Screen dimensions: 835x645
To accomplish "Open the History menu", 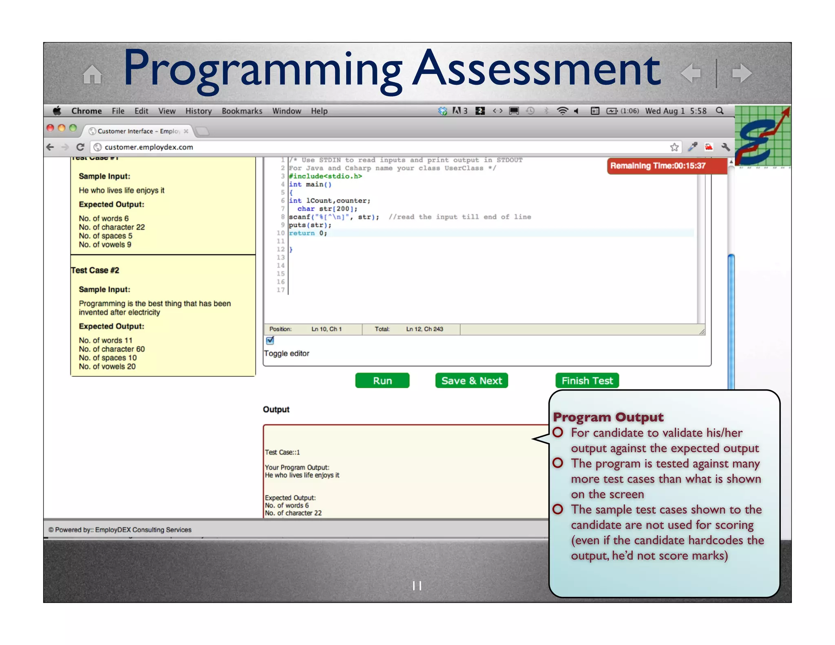I will (x=199, y=111).
